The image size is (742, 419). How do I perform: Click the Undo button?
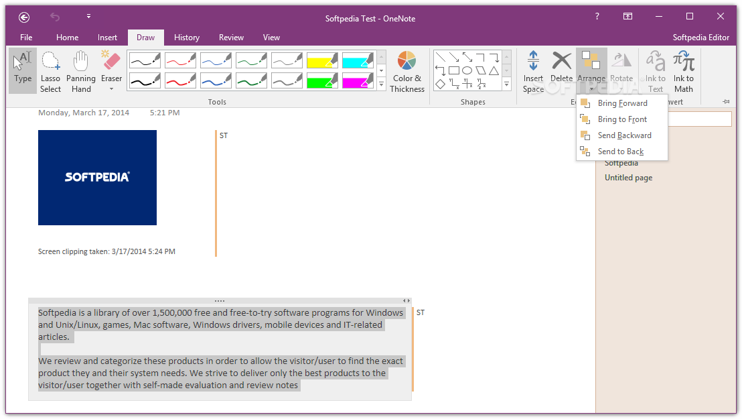[55, 17]
